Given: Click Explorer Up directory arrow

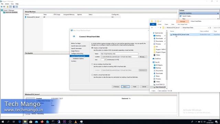Looking at the screenshot, I should [161, 28].
